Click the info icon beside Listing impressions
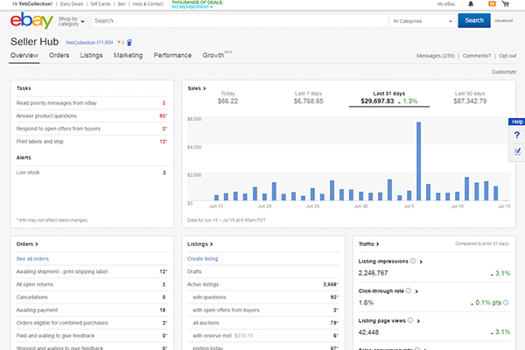The image size is (525, 350). coord(413,261)
